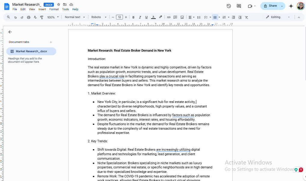This screenshot has width=306, height=181.
Task: Open the Normal text style dropdown
Action: 75,17
